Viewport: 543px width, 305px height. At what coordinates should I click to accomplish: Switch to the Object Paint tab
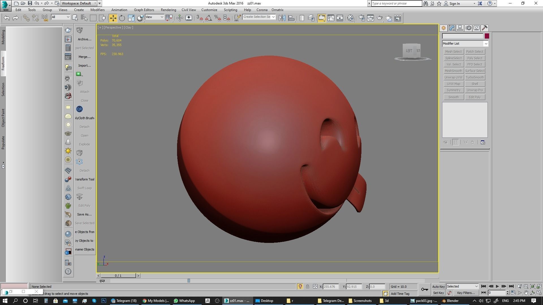coord(3,118)
